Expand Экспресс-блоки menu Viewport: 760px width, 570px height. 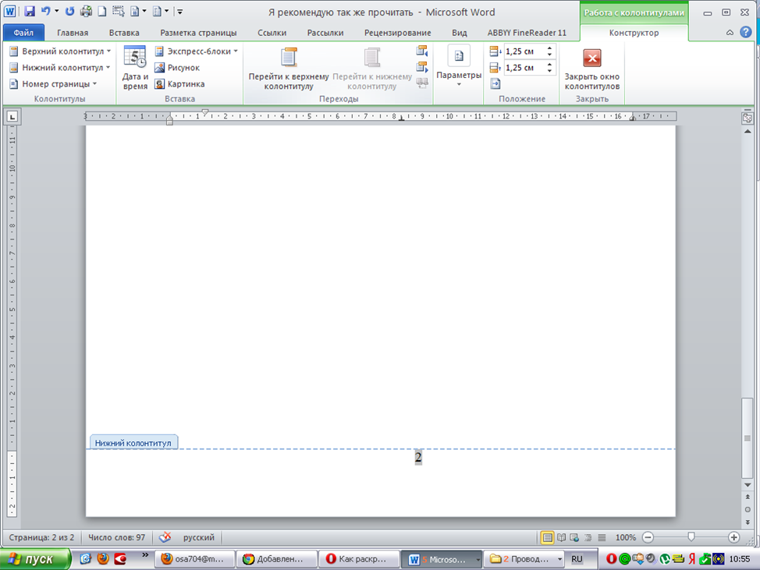tap(197, 51)
